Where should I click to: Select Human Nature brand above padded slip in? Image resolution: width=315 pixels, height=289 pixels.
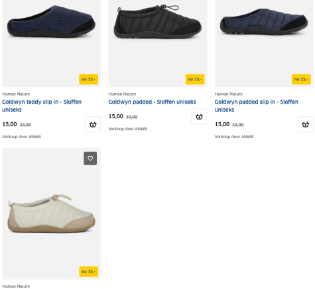click(229, 94)
